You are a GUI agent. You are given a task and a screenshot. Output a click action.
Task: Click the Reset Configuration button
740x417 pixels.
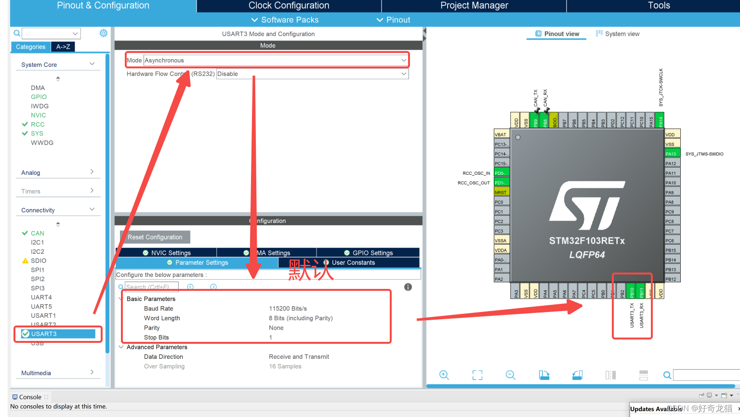155,237
